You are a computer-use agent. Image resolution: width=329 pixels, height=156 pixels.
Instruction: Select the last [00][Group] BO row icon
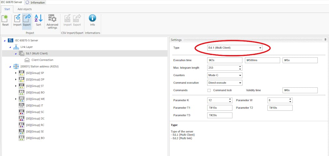21,138
